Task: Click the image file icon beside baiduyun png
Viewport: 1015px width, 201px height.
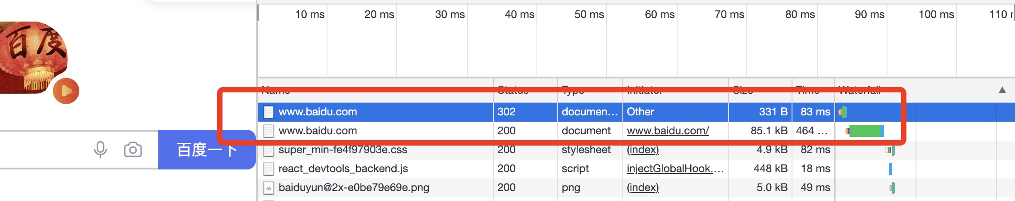Action: click(269, 188)
